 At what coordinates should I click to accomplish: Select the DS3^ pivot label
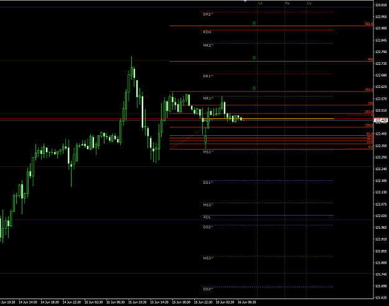(208, 289)
